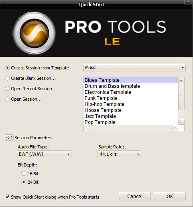Image resolution: width=193 pixels, height=207 pixels.
Task: Click the horizontal scroll left arrow
Action: click(x=87, y=128)
